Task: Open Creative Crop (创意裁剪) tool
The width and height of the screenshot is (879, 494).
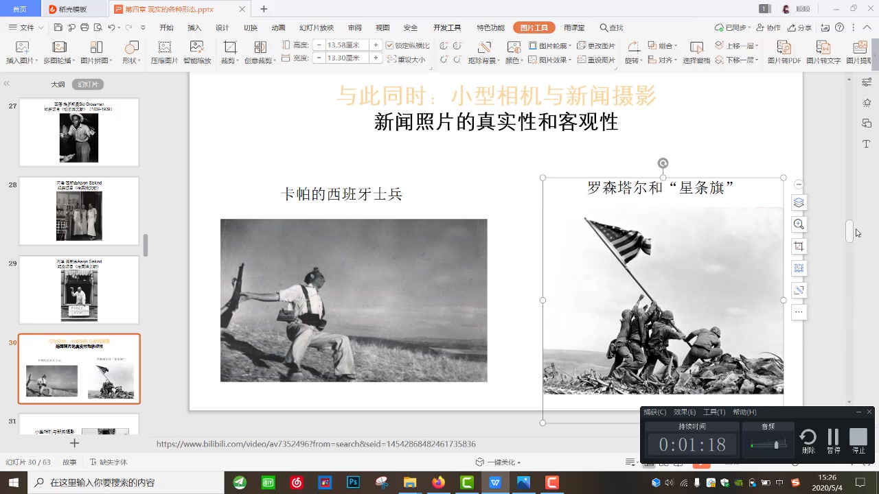Action: [x=260, y=47]
